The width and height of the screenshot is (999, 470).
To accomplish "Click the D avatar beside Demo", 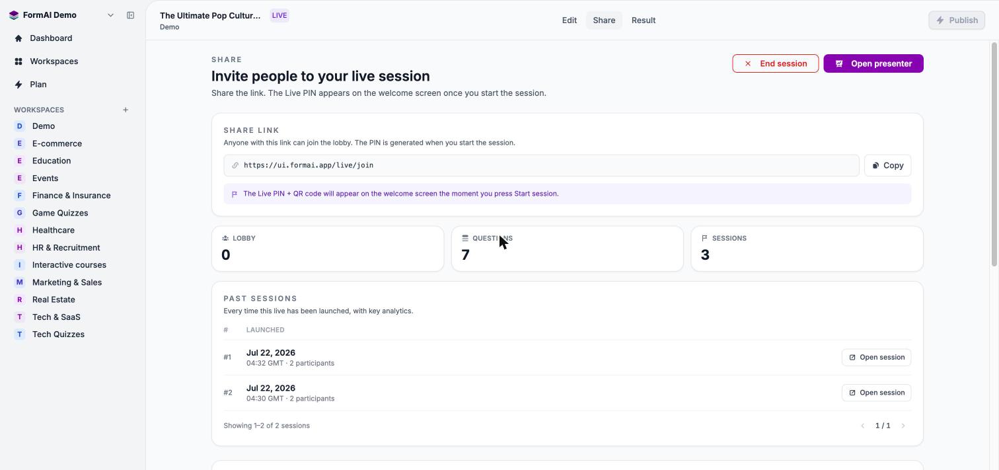I will pyautogui.click(x=19, y=126).
